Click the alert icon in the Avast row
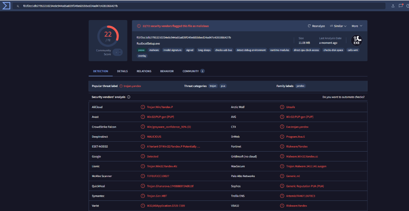Viewport: 409px width, 211px height. click(x=143, y=117)
